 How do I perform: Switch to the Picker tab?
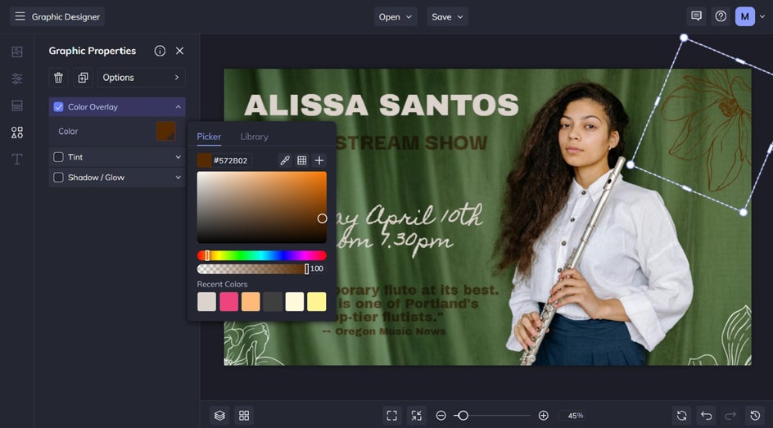pos(209,137)
